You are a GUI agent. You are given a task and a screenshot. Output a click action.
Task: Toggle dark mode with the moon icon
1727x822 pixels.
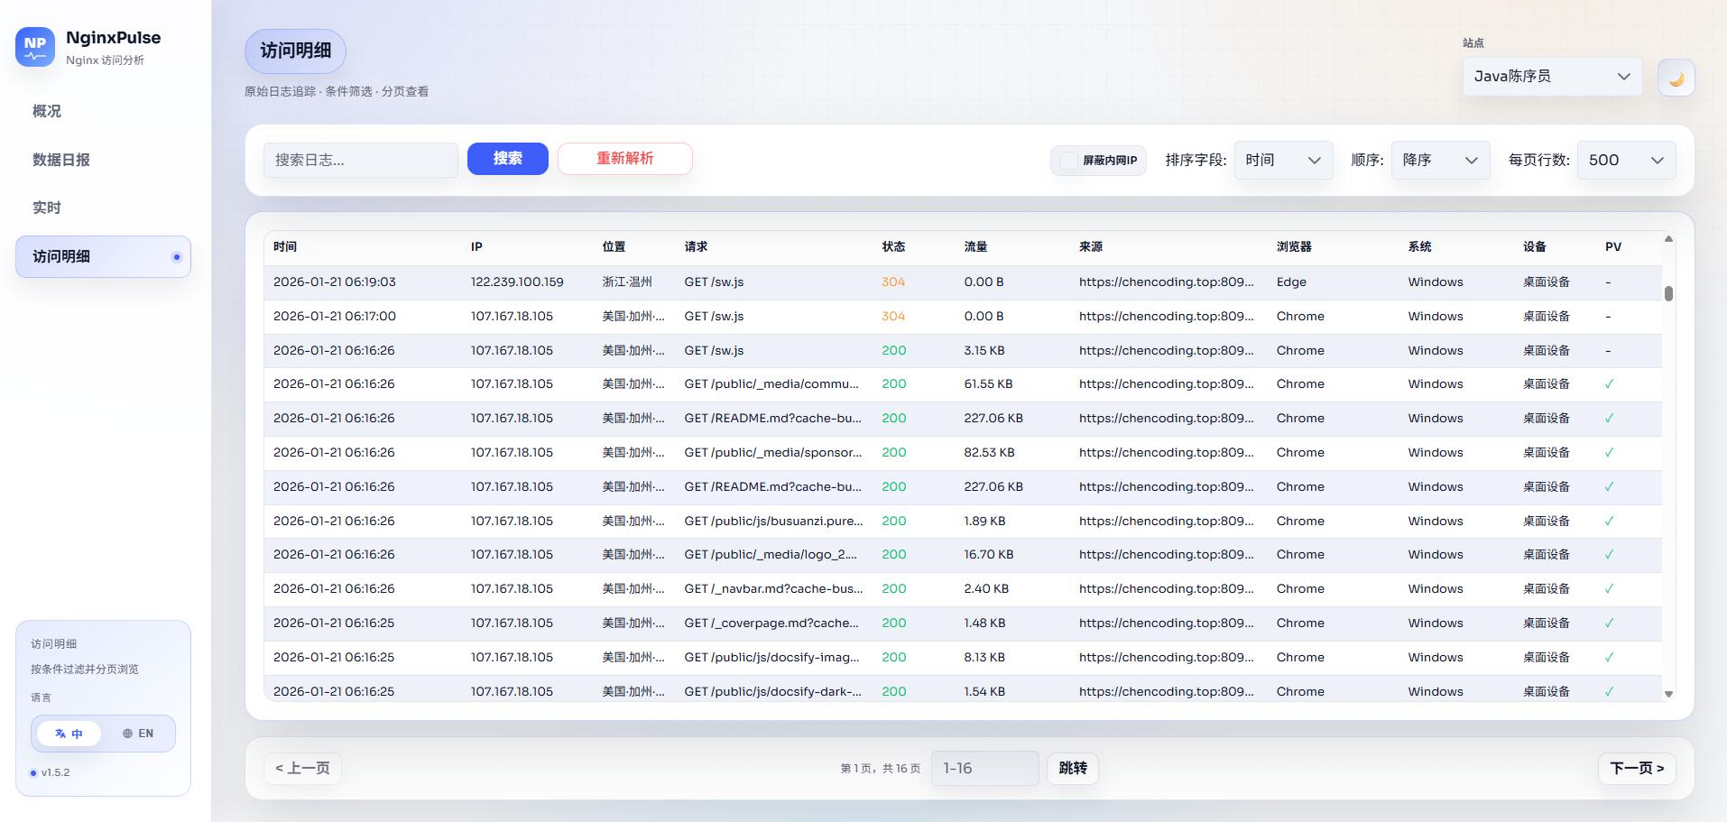click(x=1676, y=78)
